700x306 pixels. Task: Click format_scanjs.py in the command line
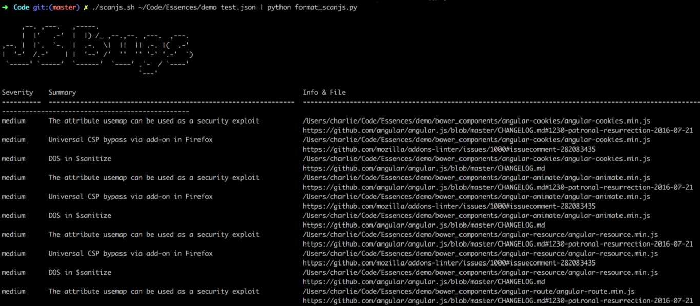tap(326, 8)
